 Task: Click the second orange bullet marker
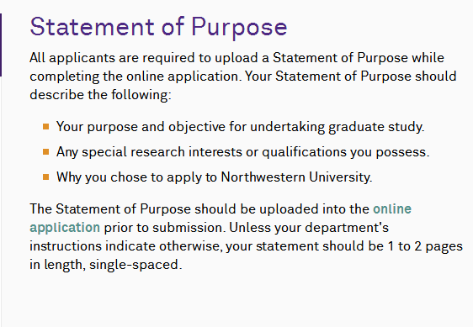click(45, 151)
